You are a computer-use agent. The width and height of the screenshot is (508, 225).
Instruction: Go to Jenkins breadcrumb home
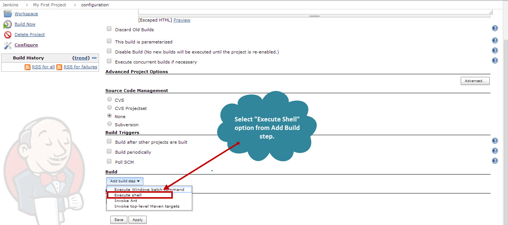[x=10, y=5]
